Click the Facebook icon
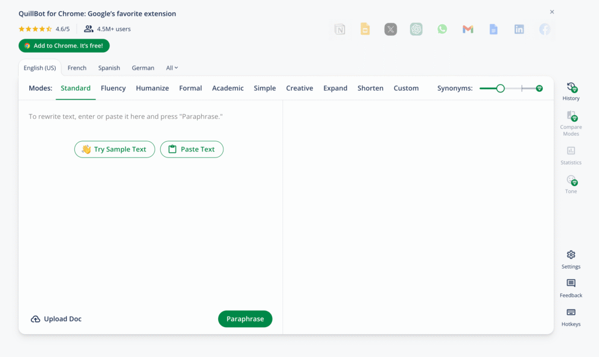The image size is (599, 357). coord(545,29)
